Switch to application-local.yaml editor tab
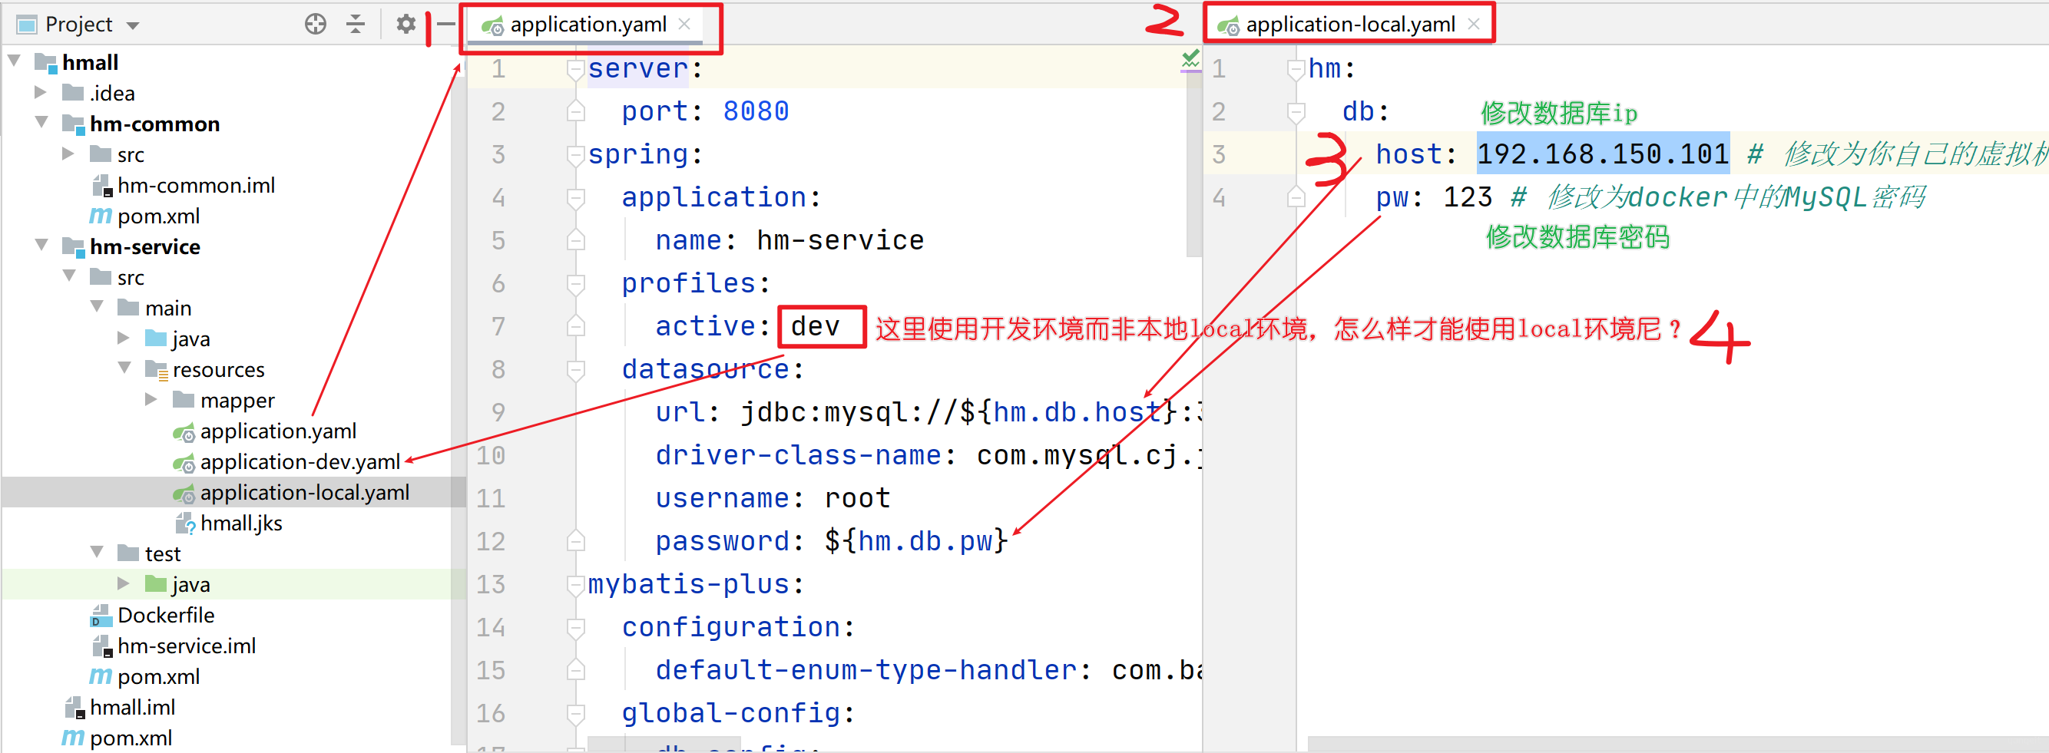Viewport: 2049px width, 753px height. coord(1350,25)
